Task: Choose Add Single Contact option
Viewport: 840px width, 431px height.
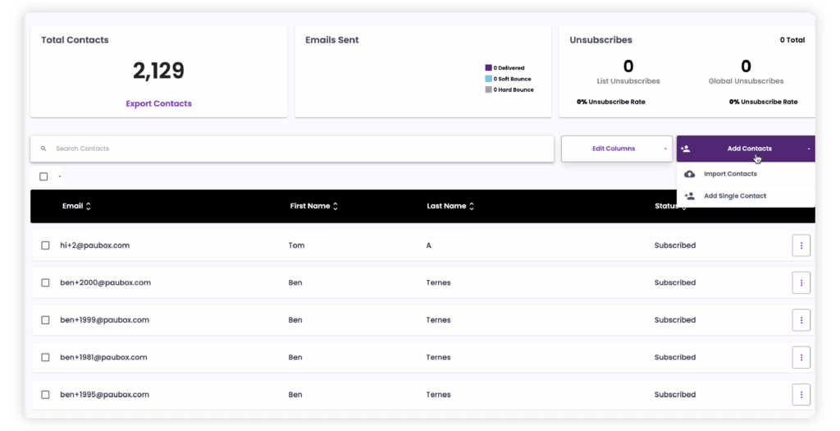Action: click(x=735, y=196)
